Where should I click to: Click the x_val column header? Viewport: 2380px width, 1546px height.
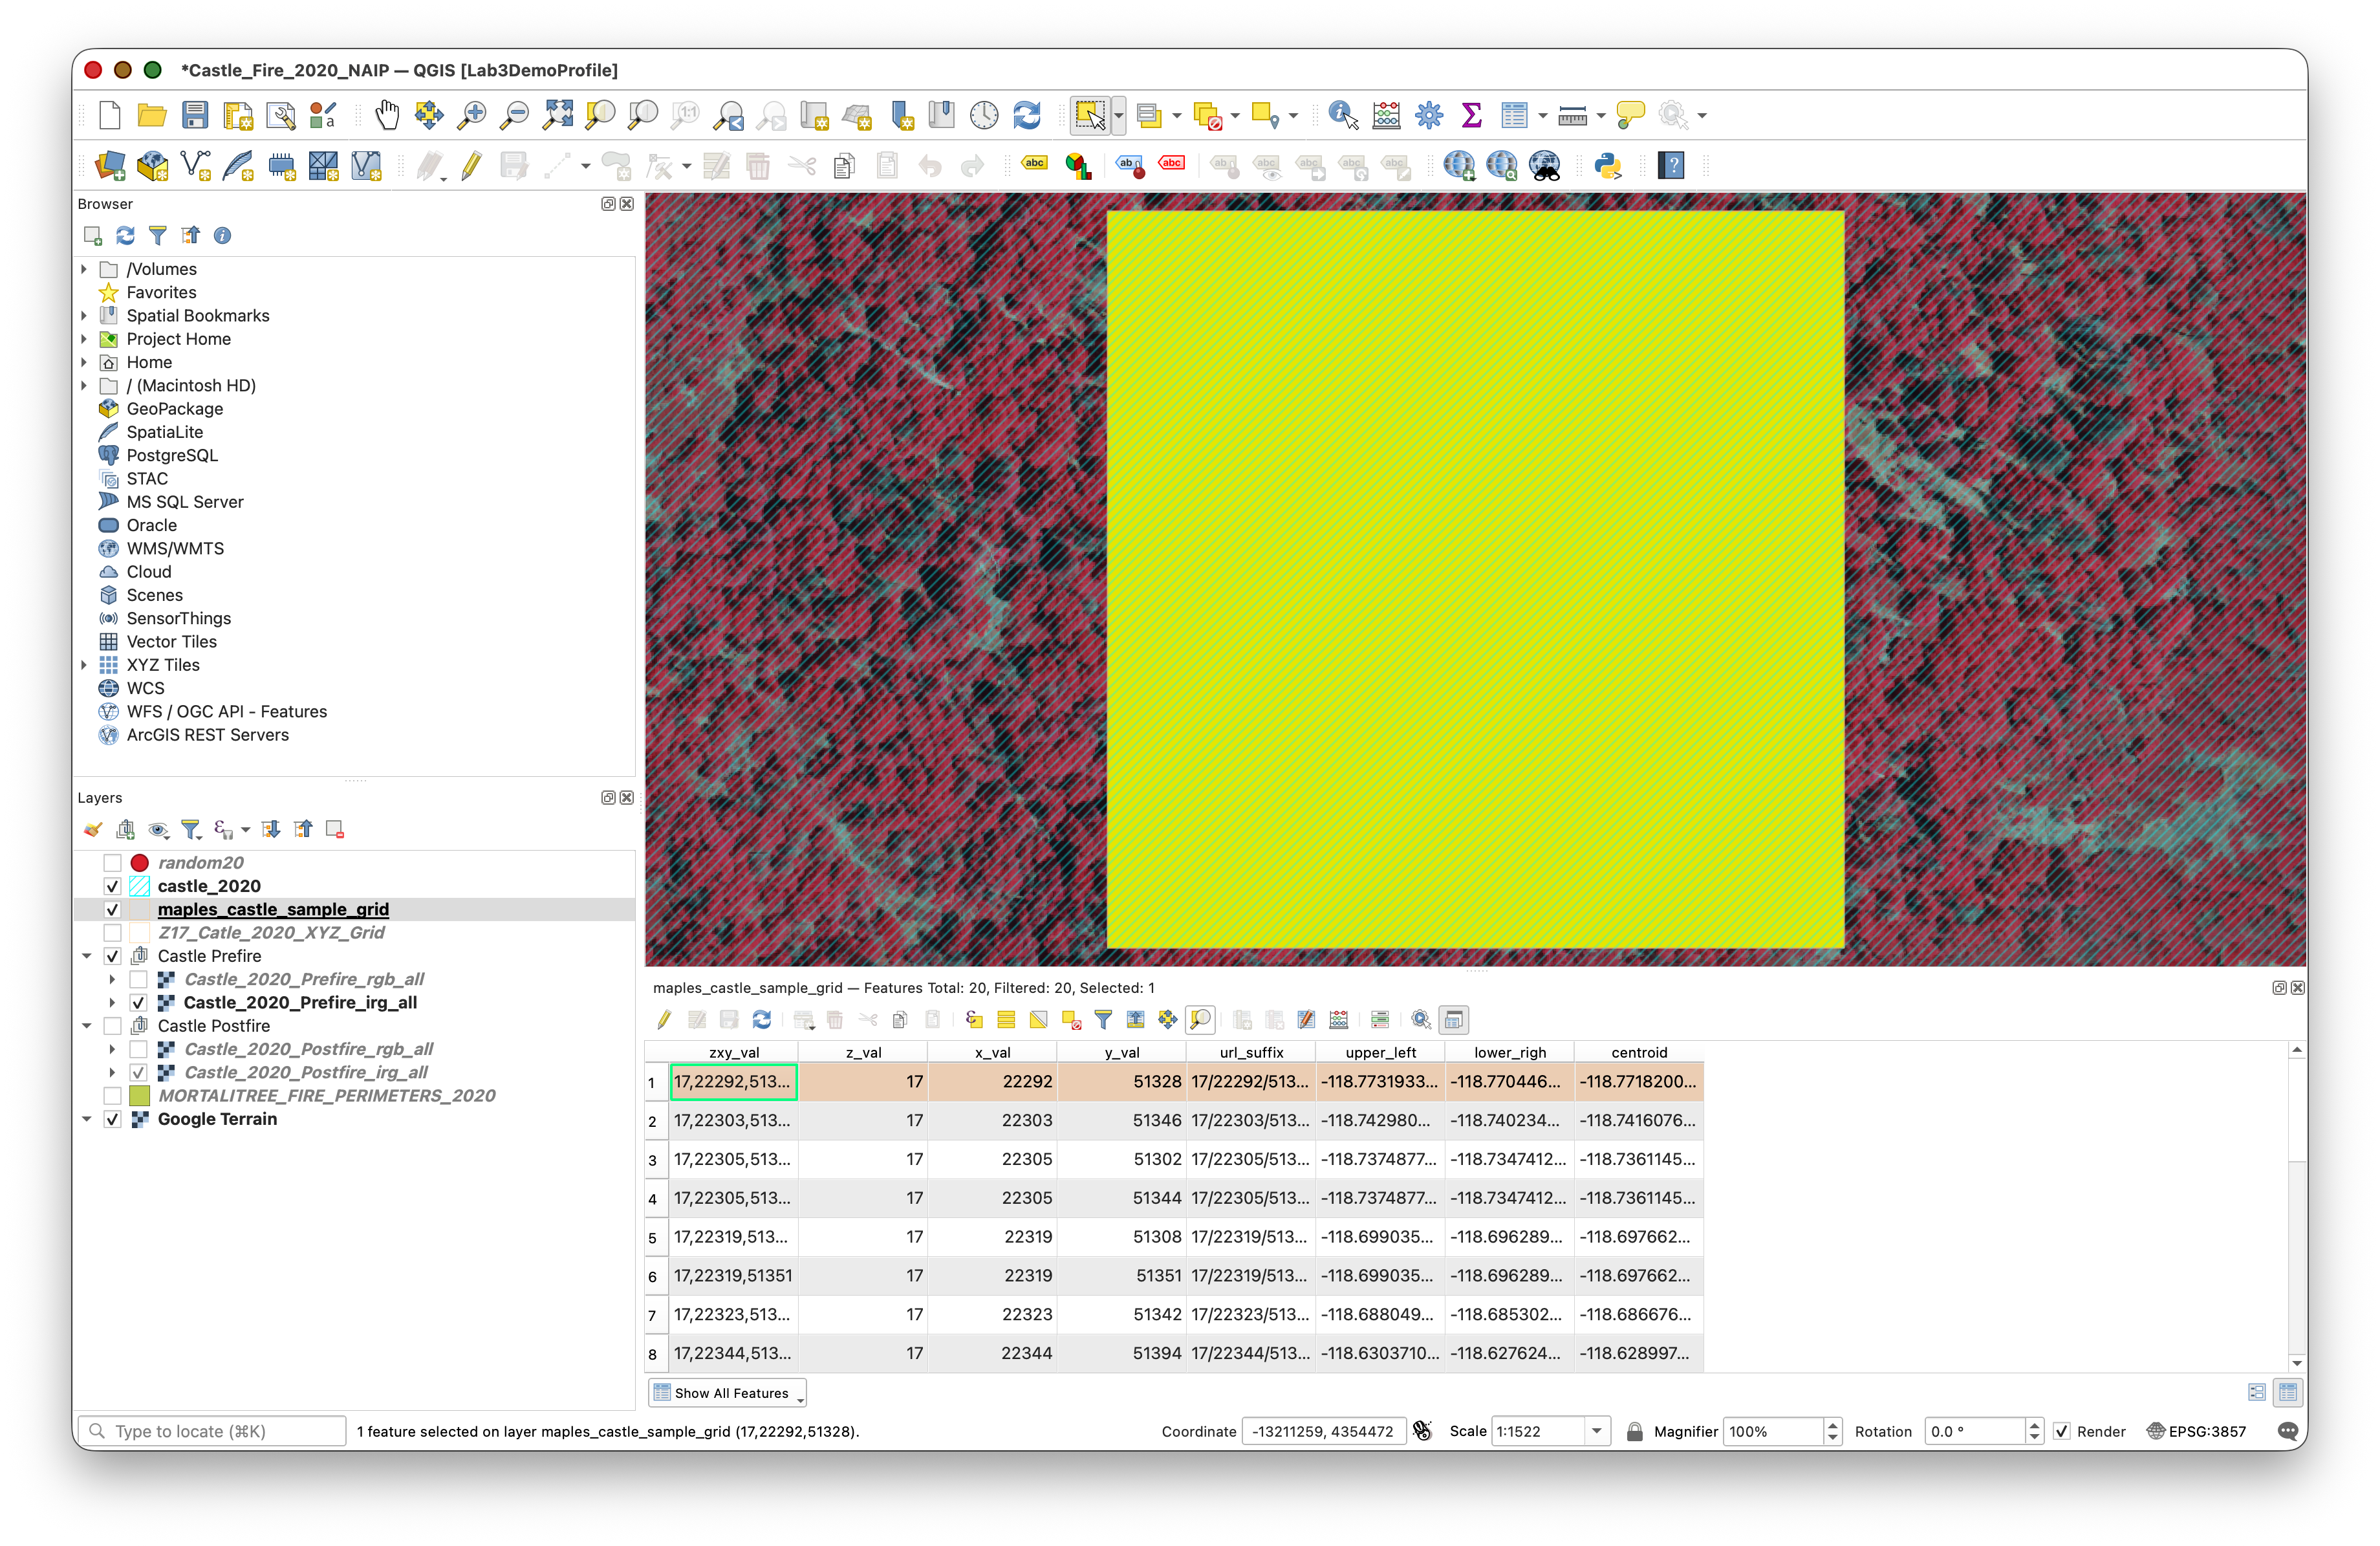tap(992, 1052)
